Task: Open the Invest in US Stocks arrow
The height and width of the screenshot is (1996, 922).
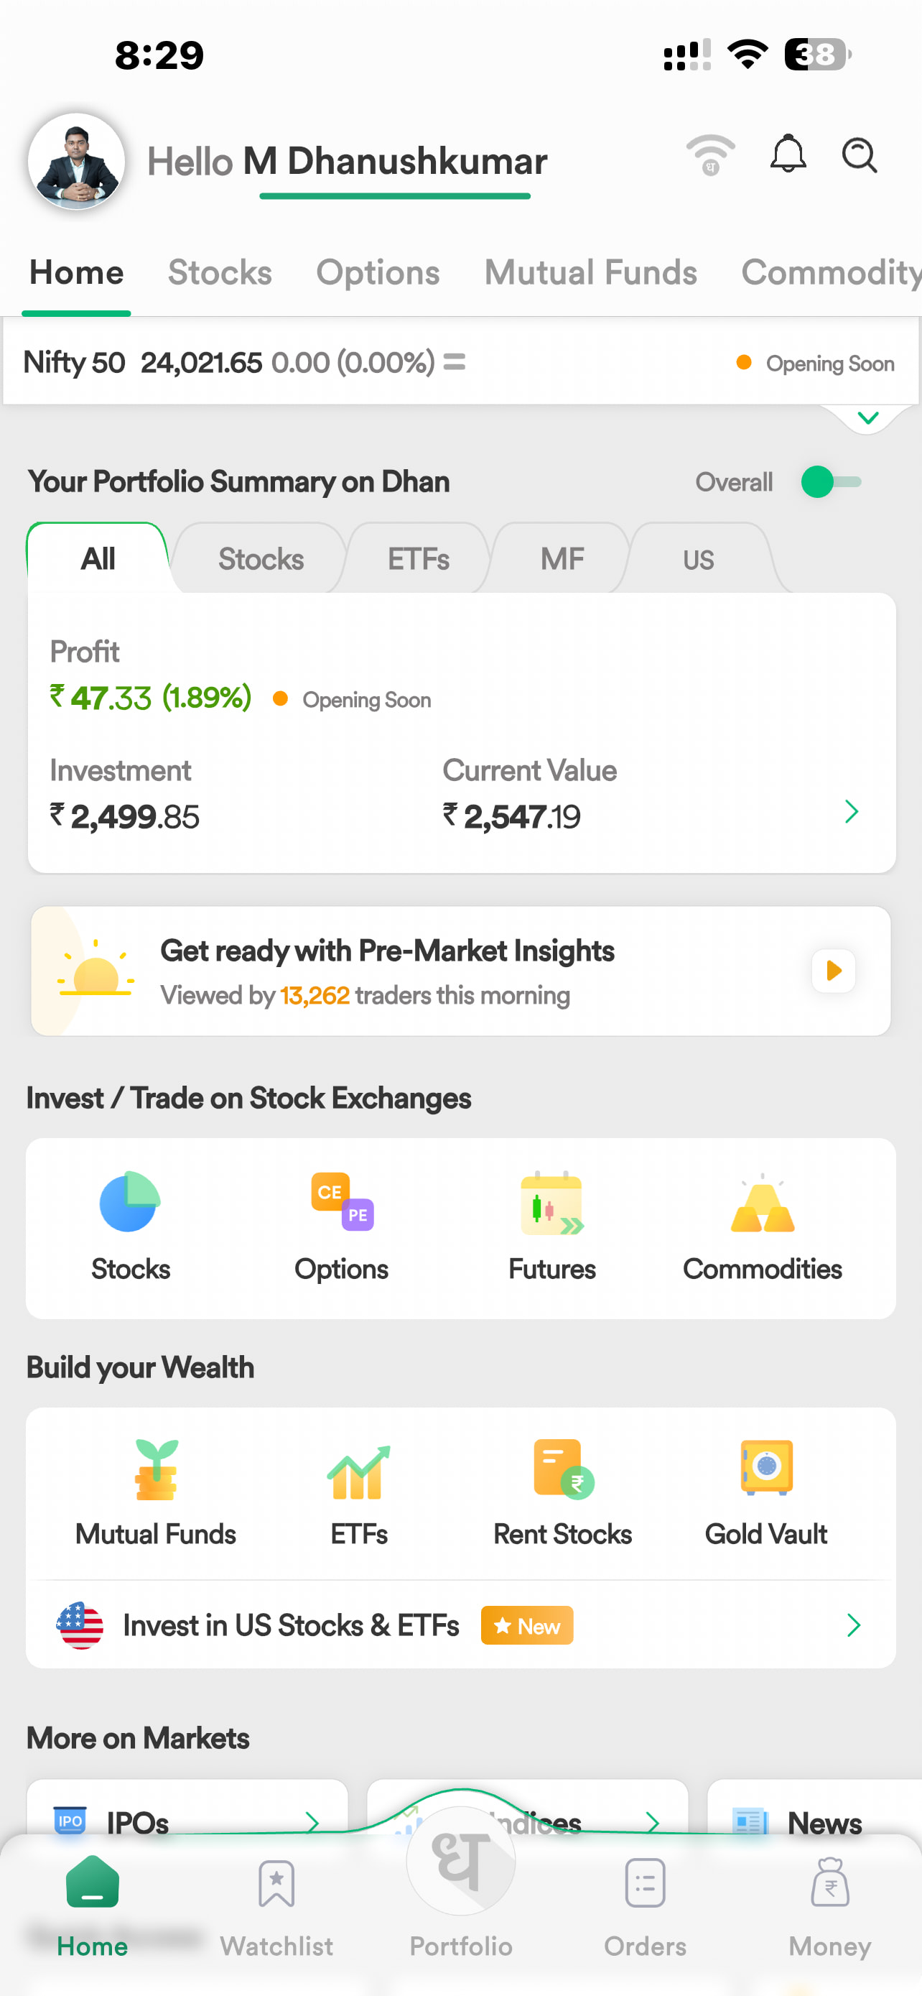Action: (853, 1625)
